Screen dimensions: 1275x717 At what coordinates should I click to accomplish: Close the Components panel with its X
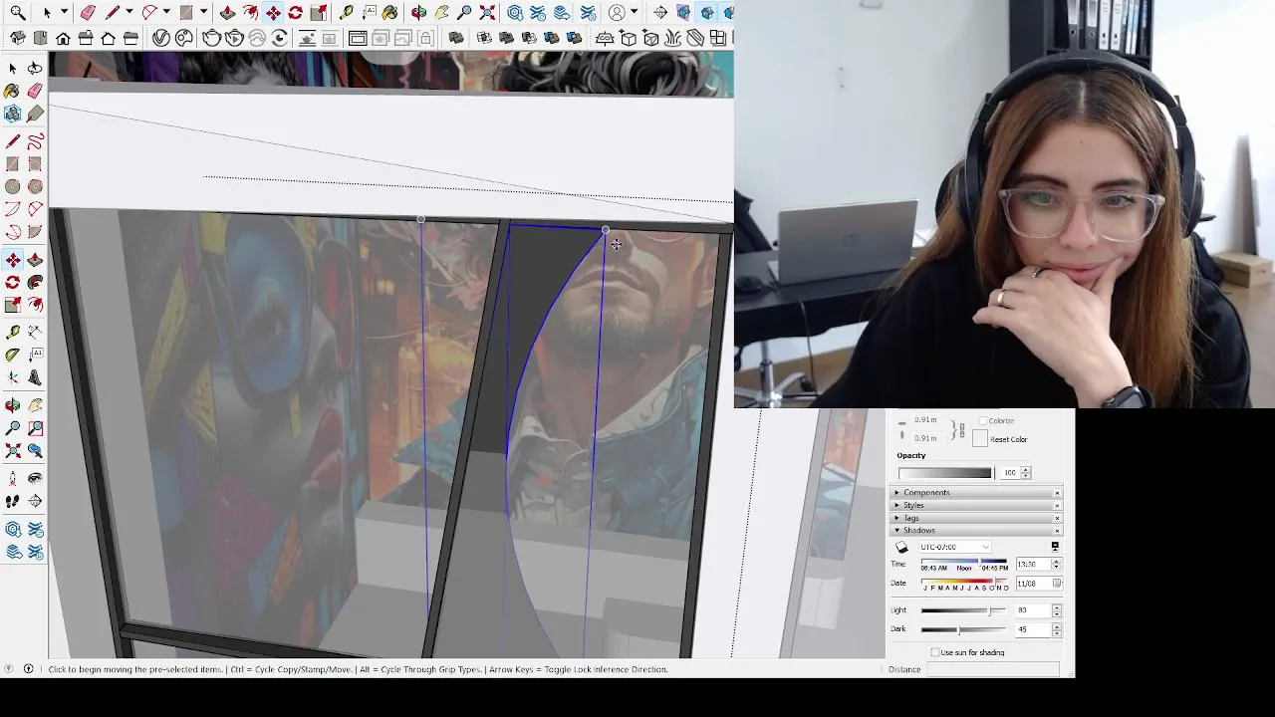point(1057,493)
